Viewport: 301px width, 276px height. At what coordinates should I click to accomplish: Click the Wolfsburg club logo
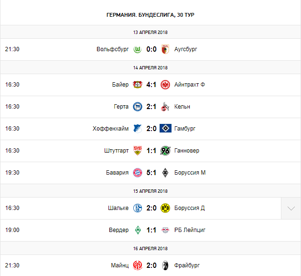[138, 49]
